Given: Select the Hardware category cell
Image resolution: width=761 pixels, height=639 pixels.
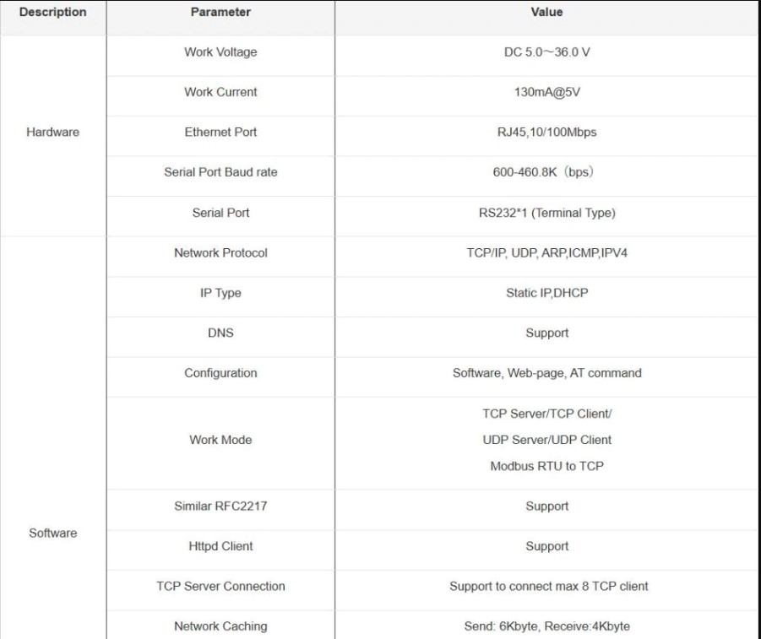Looking at the screenshot, I should [52, 133].
